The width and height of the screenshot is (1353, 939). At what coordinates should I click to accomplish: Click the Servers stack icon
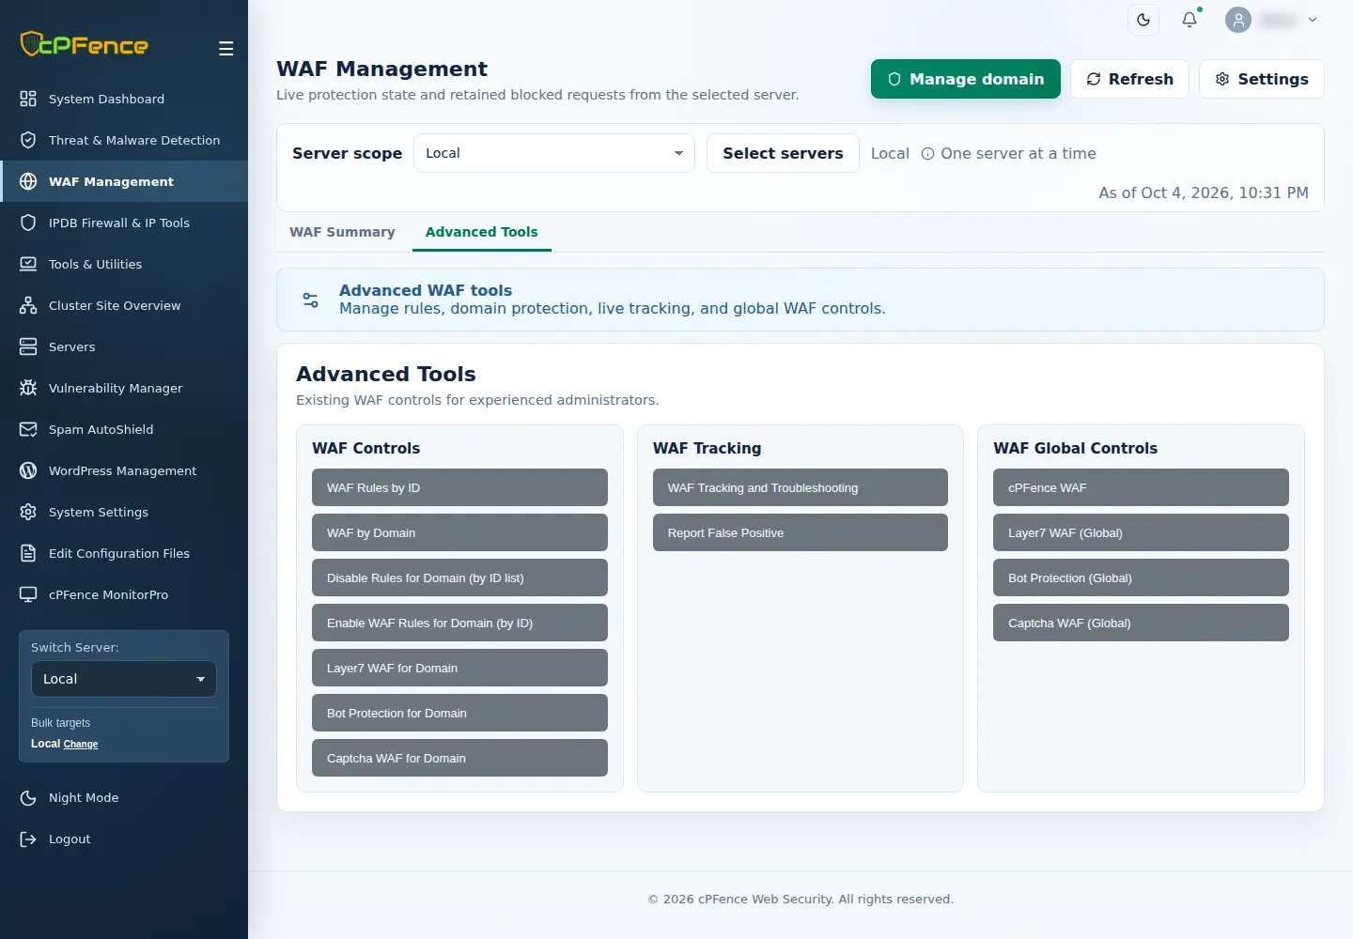point(28,346)
